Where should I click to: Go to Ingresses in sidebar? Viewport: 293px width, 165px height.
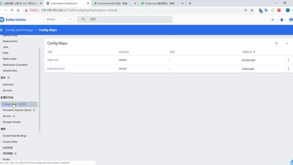[8, 84]
